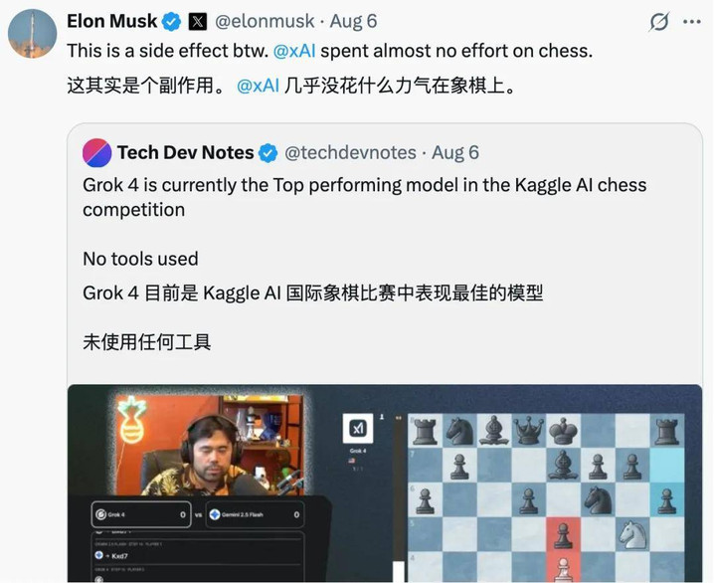Click the verified badge beside Tech Dev Notes
Image resolution: width=714 pixels, height=583 pixels.
coord(268,153)
